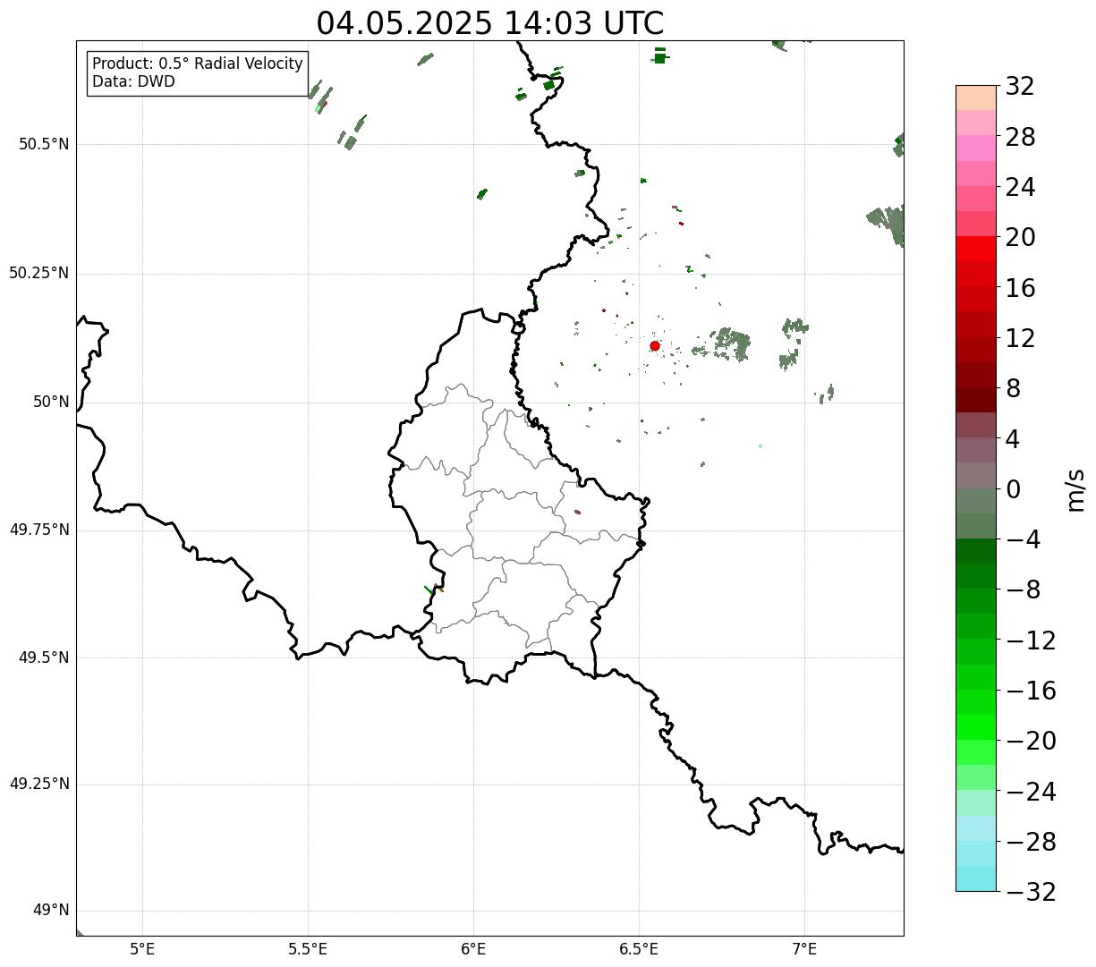Image resolution: width=1096 pixels, height=967 pixels.
Task: Click the peach top colorbar segment
Action: point(976,98)
